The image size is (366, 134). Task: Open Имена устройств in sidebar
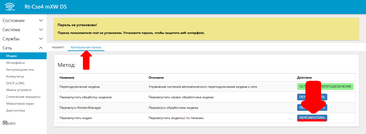pyautogui.click(x=19, y=90)
